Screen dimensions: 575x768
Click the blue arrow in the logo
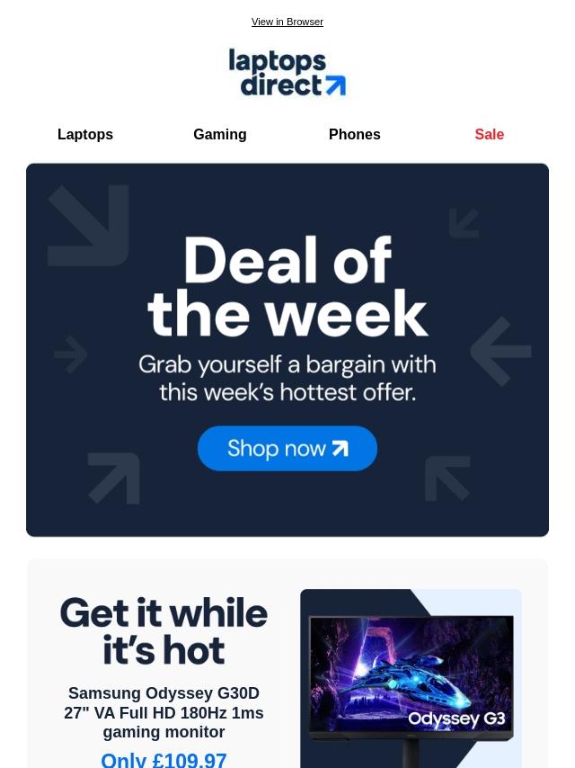tap(336, 85)
